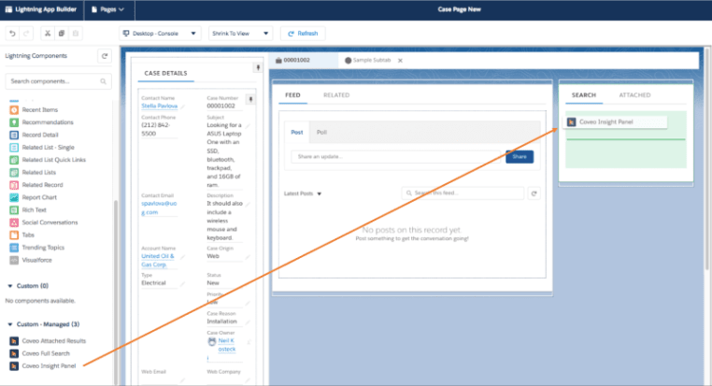Click the Cut scissors icon

47,34
